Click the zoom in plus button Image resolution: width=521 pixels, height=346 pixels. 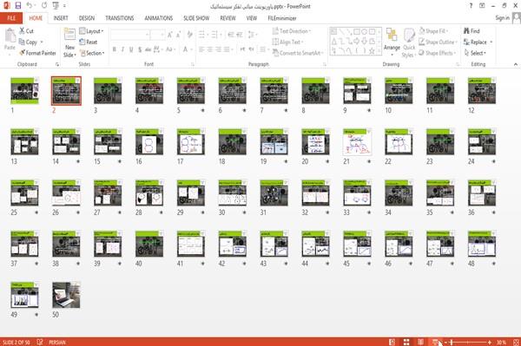[490, 342]
